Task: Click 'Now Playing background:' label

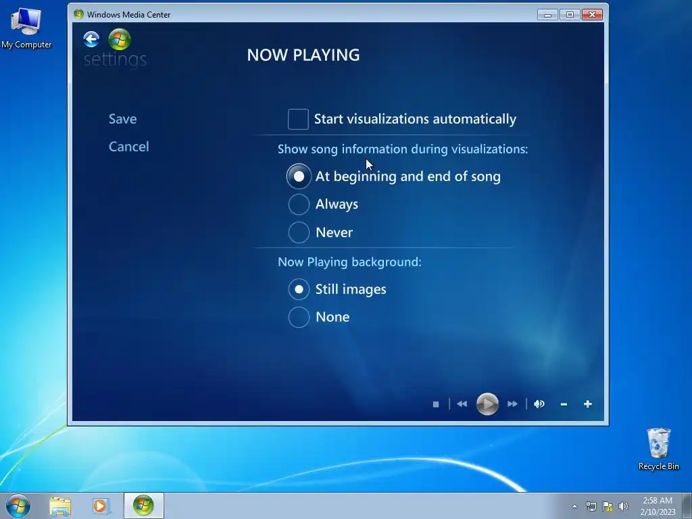Action: click(349, 262)
